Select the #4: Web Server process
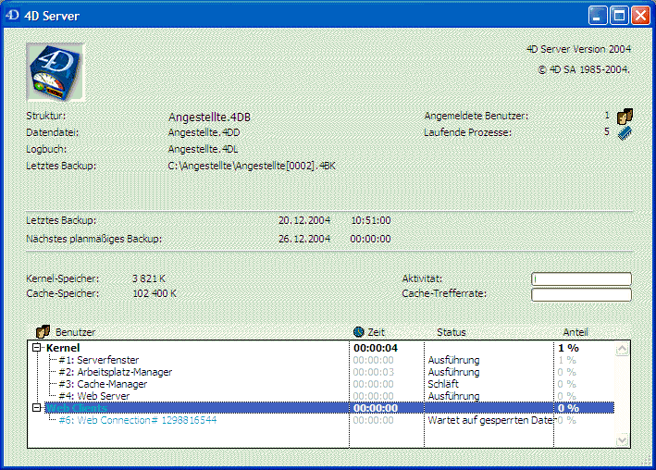 coord(94,396)
